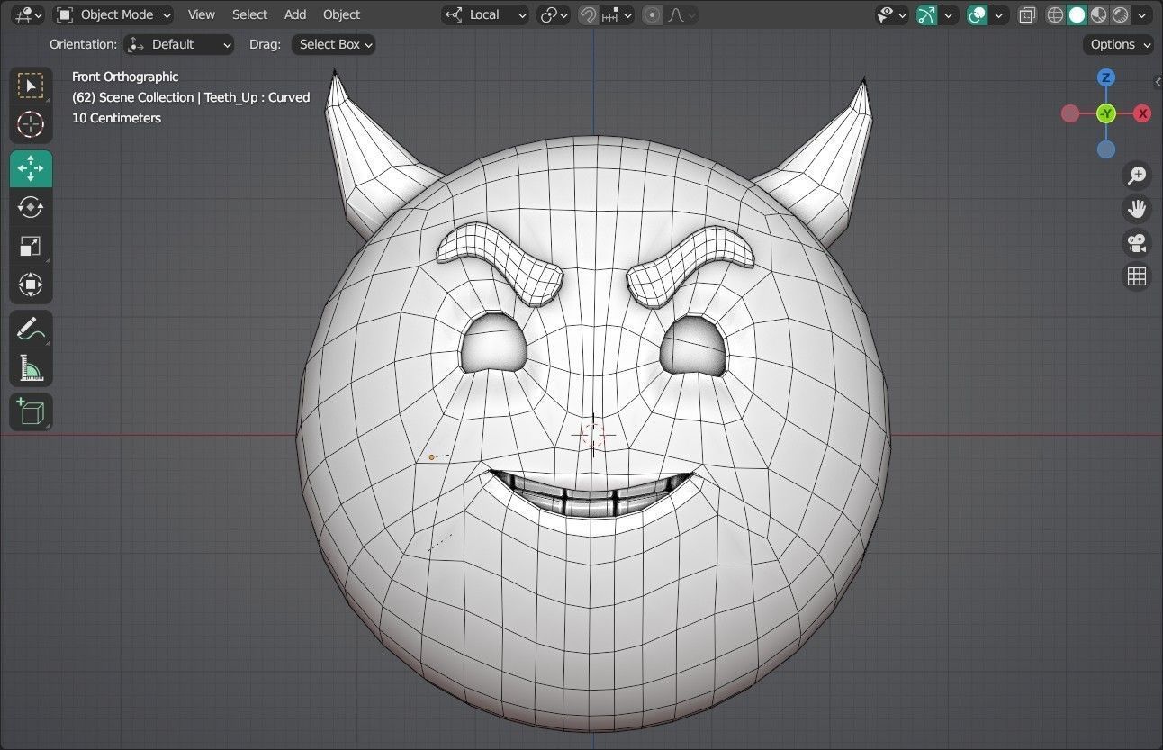Image resolution: width=1163 pixels, height=750 pixels.
Task: Click the negative X axis gizmo ball
Action: pos(1070,113)
